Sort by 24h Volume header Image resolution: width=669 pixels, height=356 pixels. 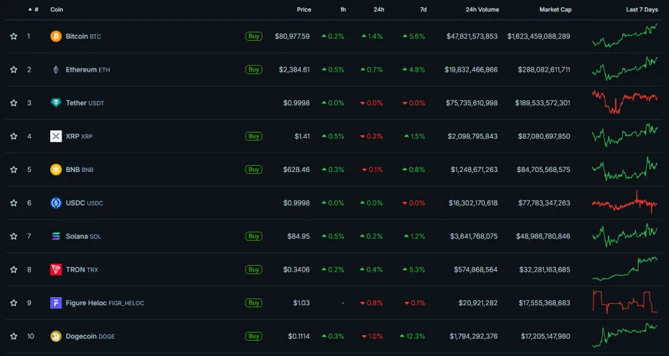click(x=482, y=9)
